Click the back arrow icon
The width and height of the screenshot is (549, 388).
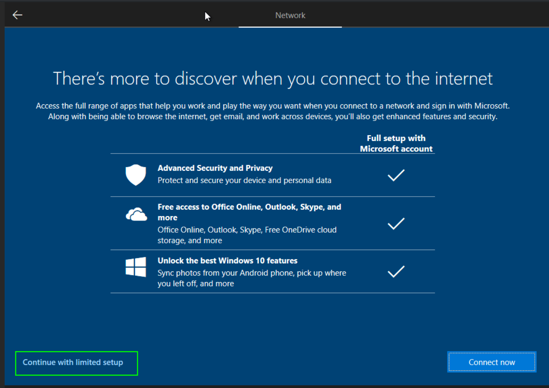pyautogui.click(x=17, y=15)
